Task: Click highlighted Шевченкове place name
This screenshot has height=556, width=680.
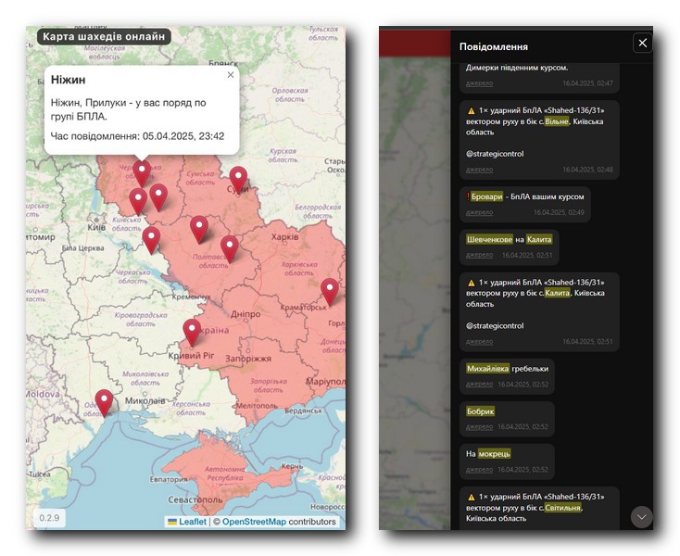Action: pos(489,239)
